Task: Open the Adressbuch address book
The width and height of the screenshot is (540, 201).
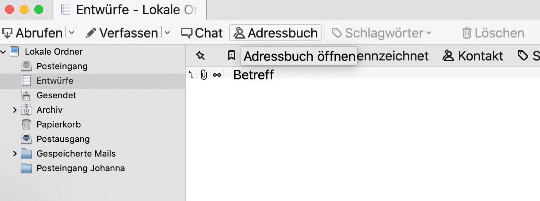Action: tap(275, 33)
